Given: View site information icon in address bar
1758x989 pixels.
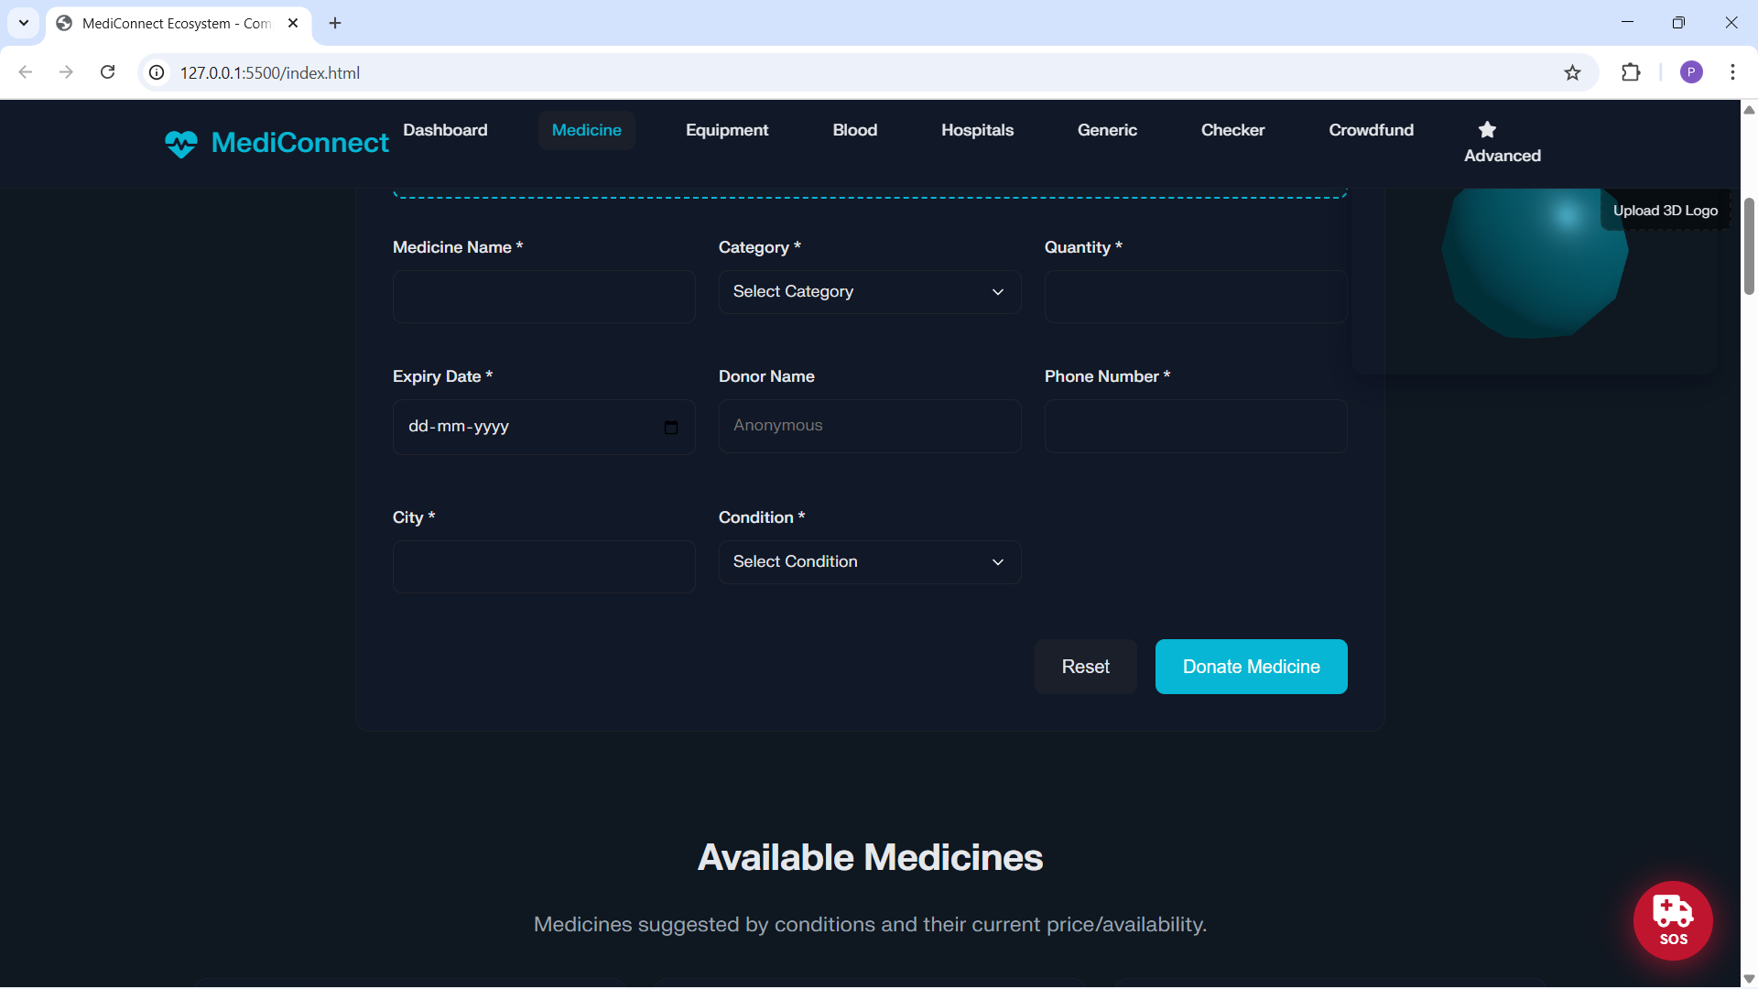Looking at the screenshot, I should [157, 72].
